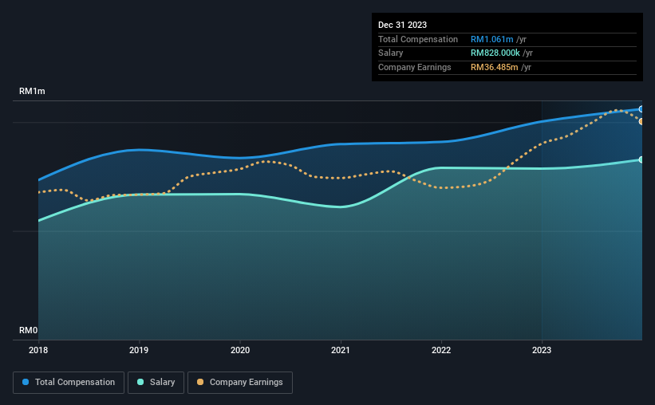Click the RM828.000k salary value

[495, 53]
